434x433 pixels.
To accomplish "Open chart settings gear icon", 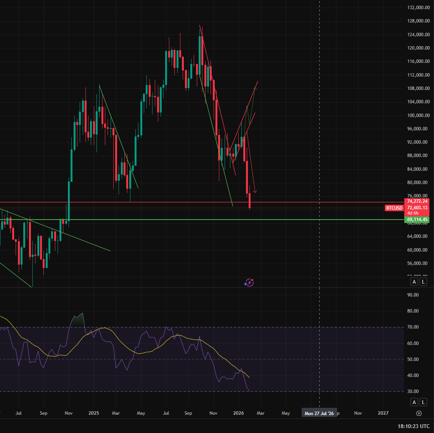I will pyautogui.click(x=419, y=413).
